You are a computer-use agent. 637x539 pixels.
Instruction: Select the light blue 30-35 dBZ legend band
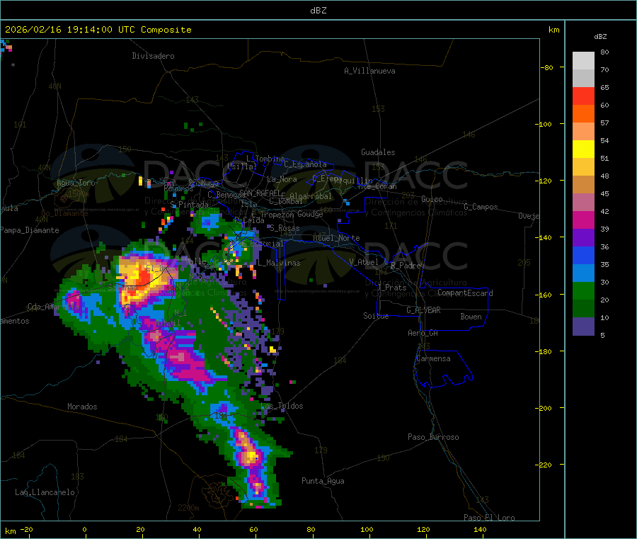click(x=583, y=273)
